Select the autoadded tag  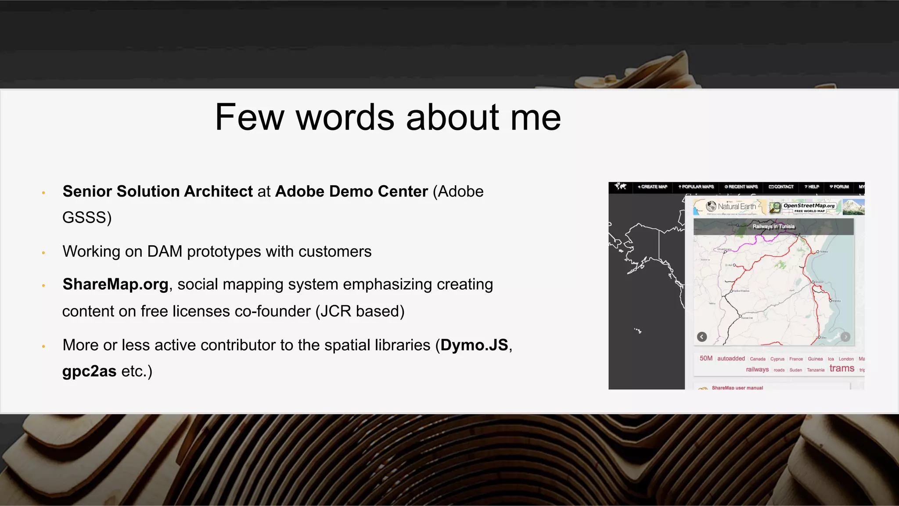click(731, 359)
